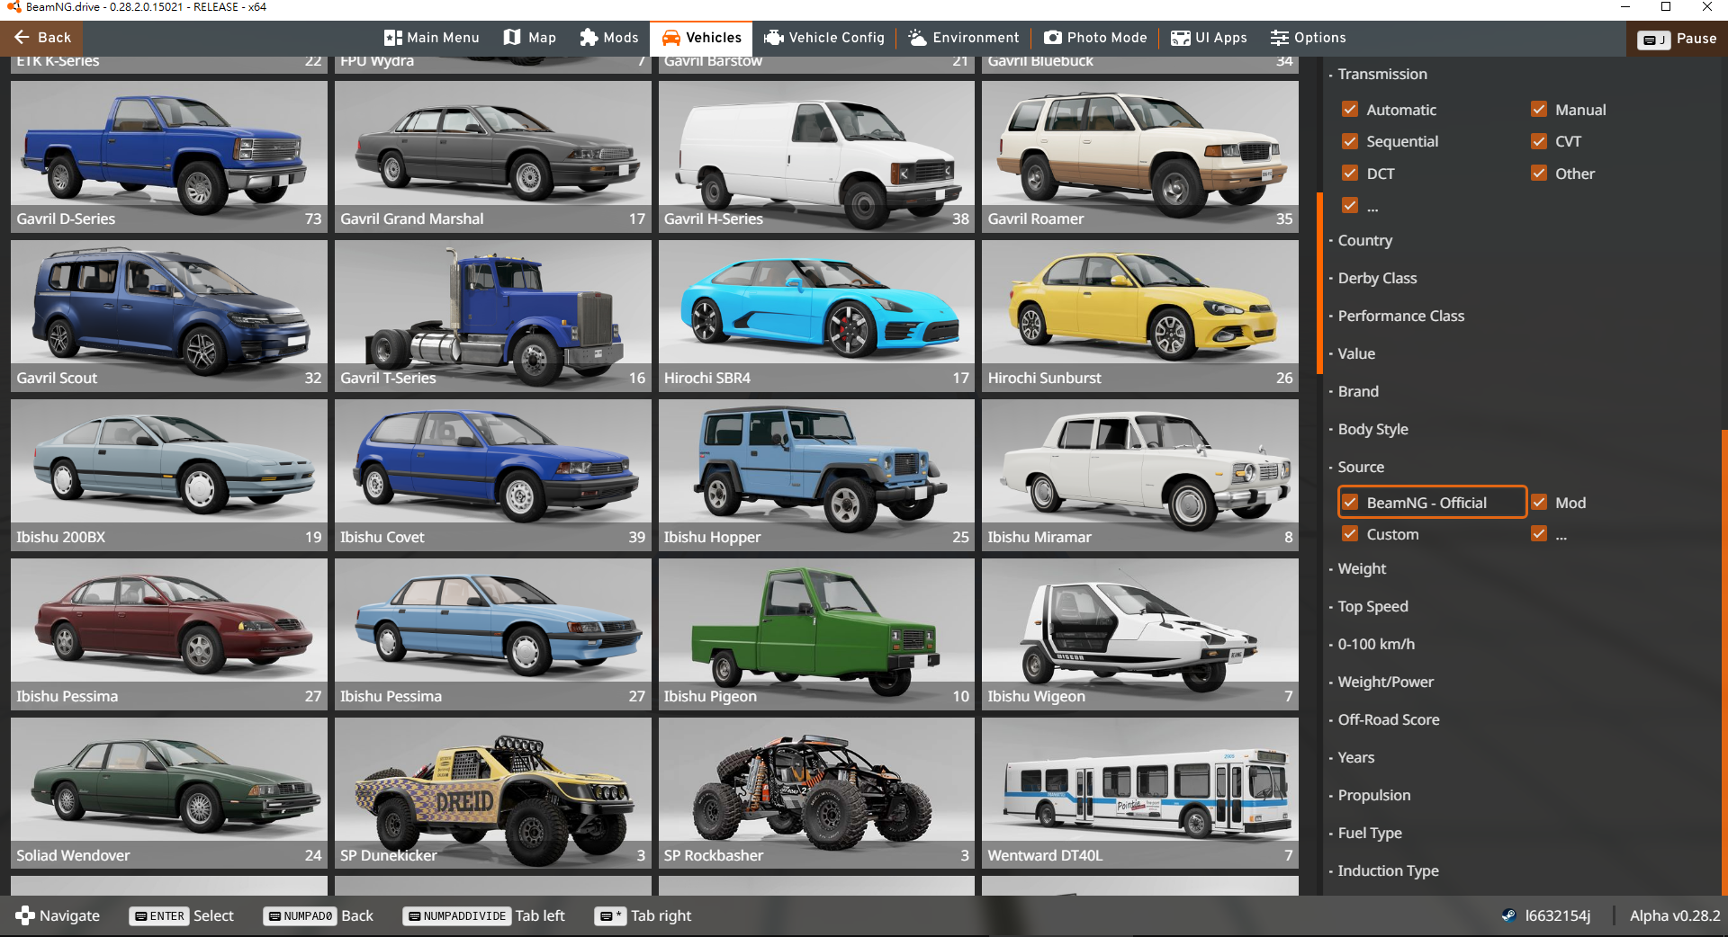Screen dimensions: 1728x937
Task: Click the Navigate d-pad icon
Action: pos(24,915)
